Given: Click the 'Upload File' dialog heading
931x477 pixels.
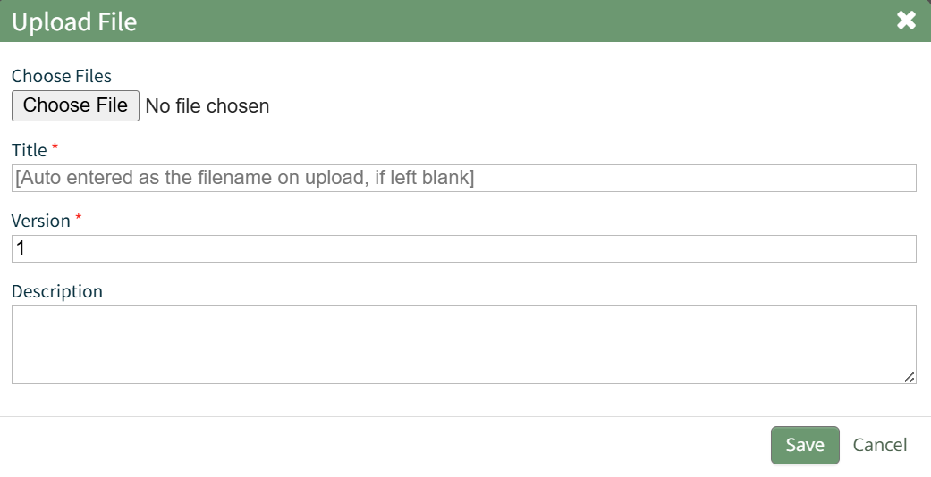Looking at the screenshot, I should click(x=74, y=21).
